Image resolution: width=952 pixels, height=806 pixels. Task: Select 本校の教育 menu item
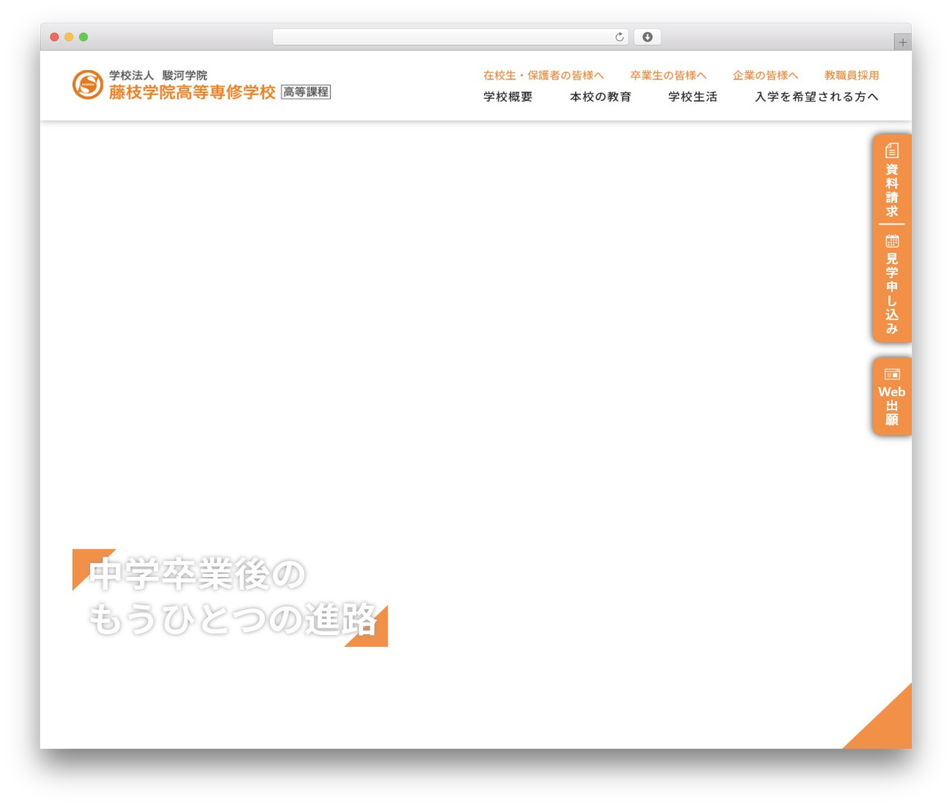(600, 97)
